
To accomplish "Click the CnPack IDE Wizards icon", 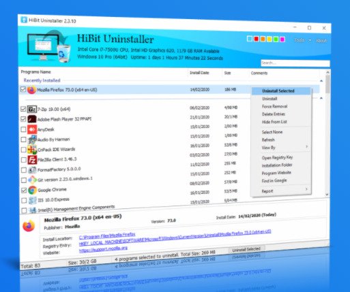I will click(x=32, y=150).
